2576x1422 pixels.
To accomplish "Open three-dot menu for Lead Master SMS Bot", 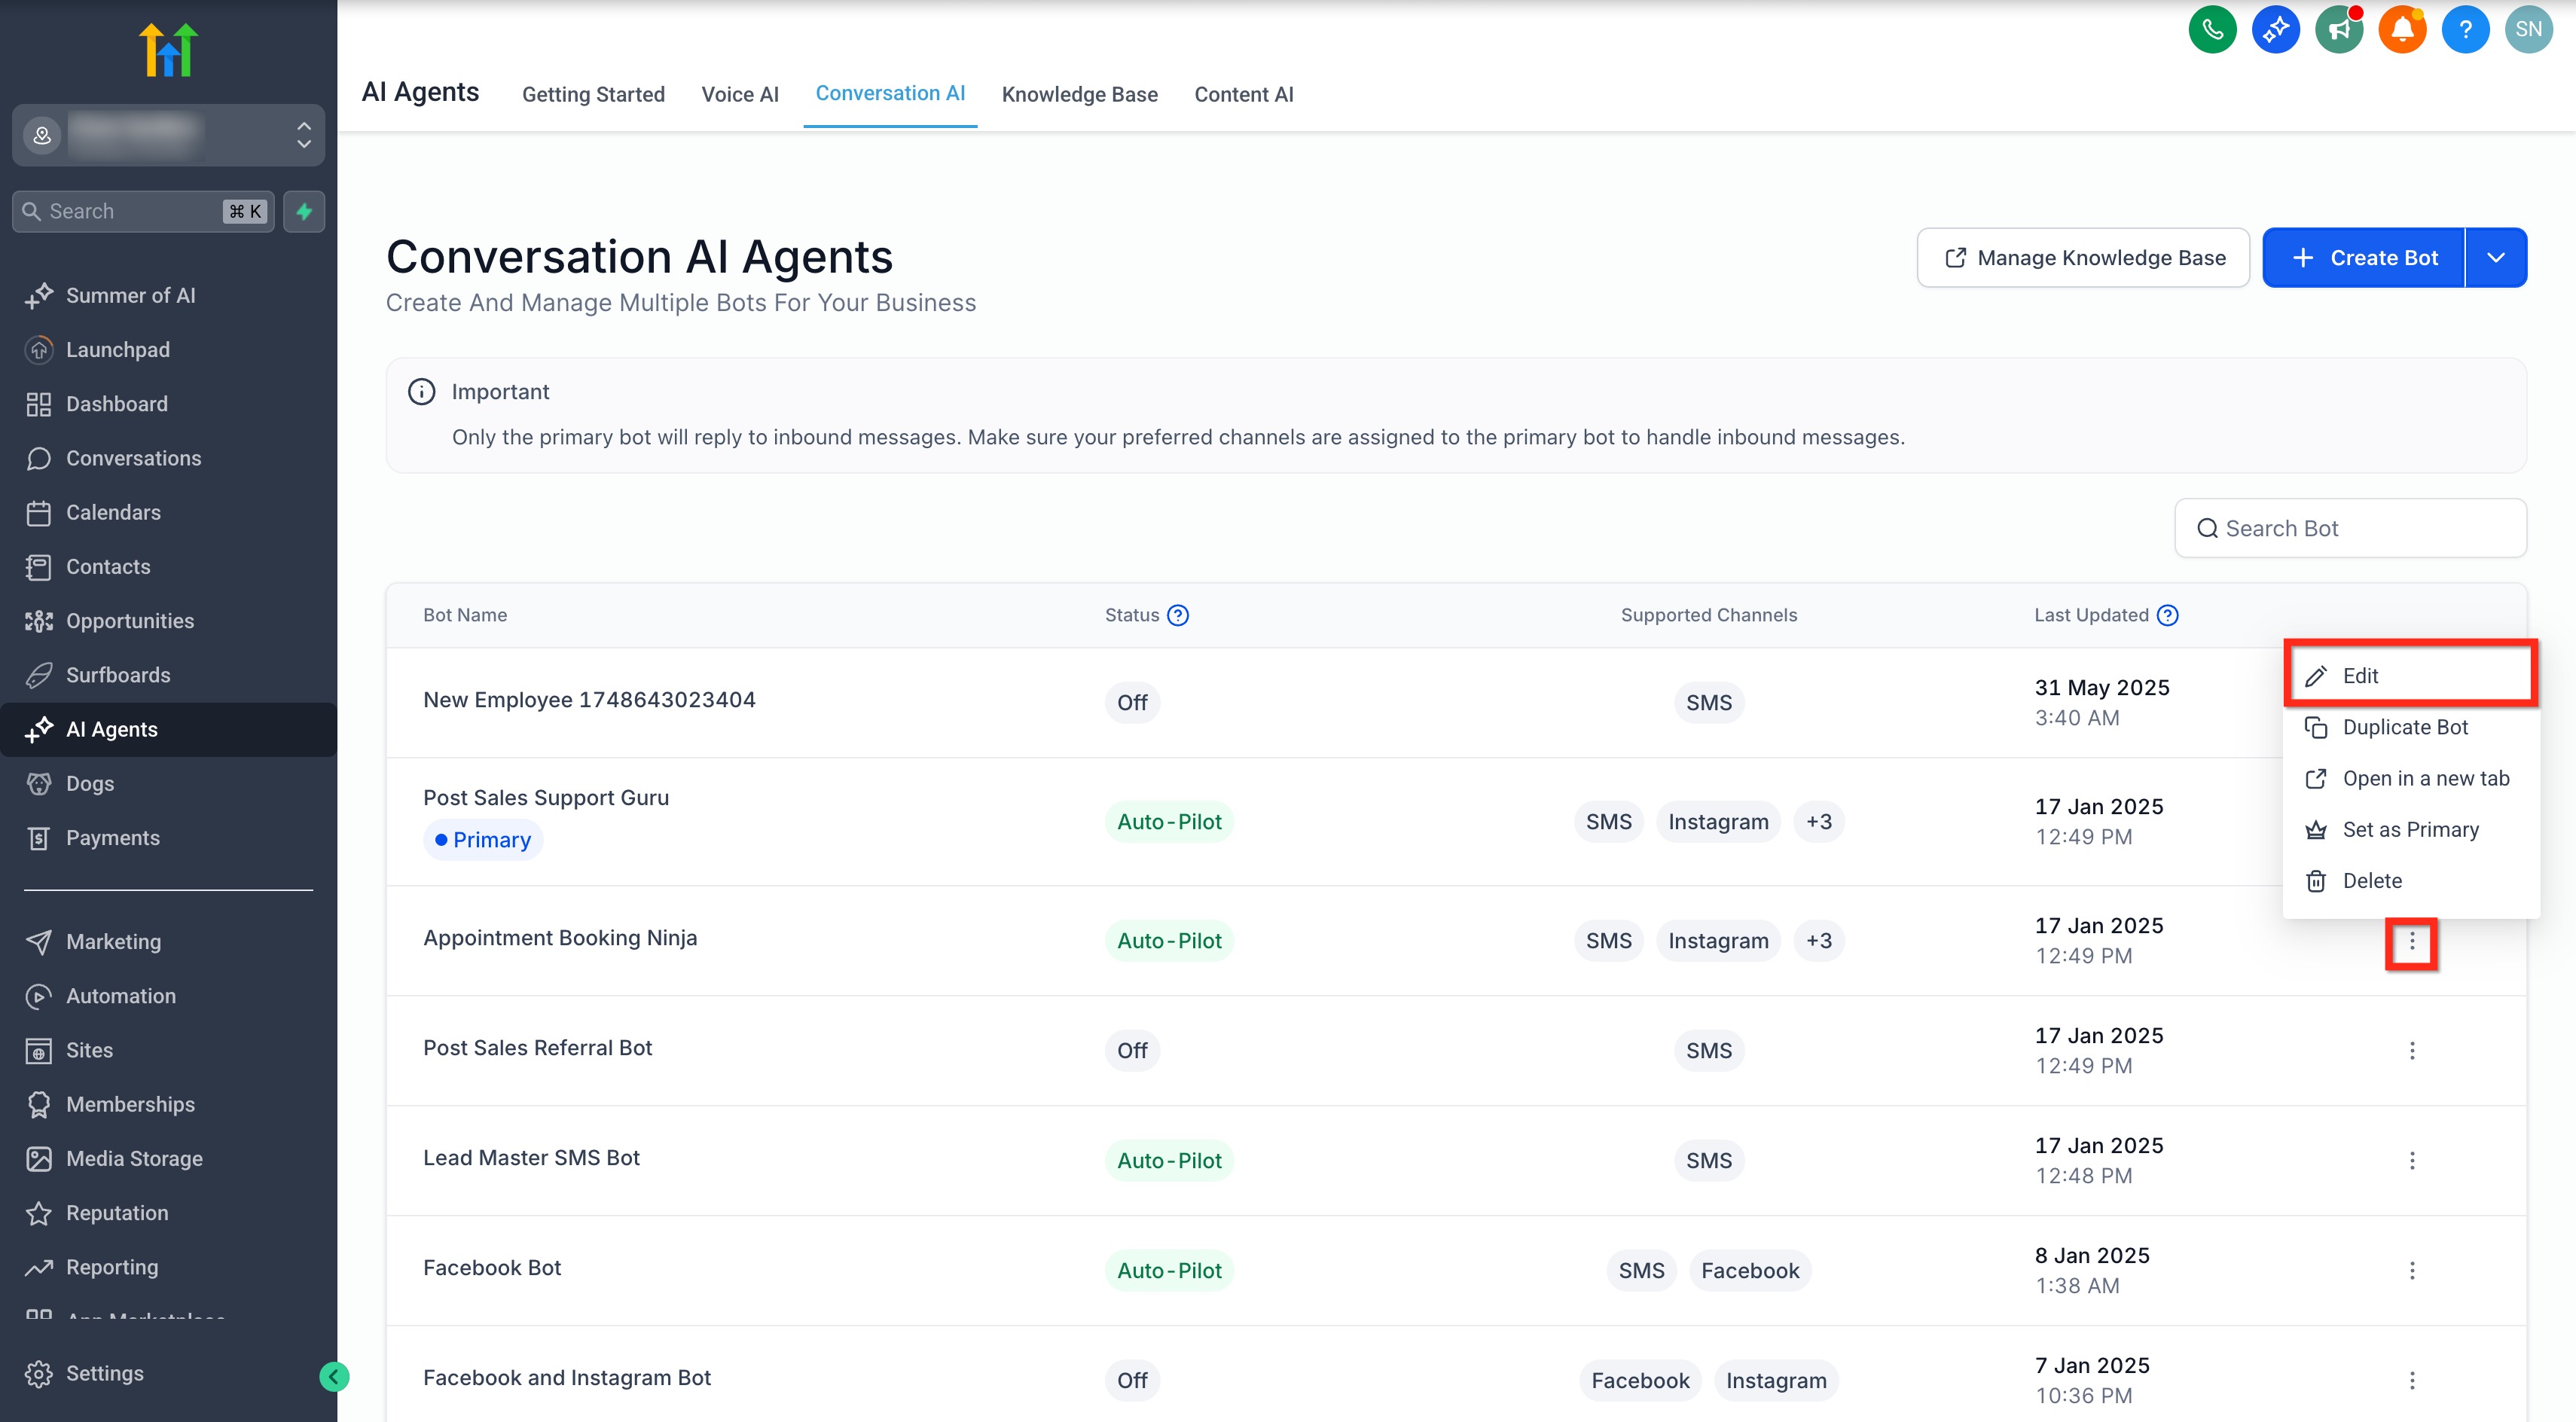I will (x=2412, y=1160).
